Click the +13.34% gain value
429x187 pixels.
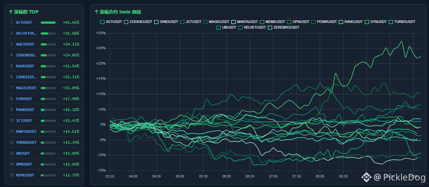point(71,143)
